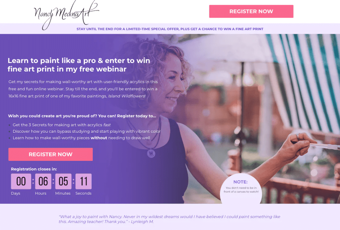Click the NOTE circle badge
The height and width of the screenshot is (230, 340).
click(241, 189)
